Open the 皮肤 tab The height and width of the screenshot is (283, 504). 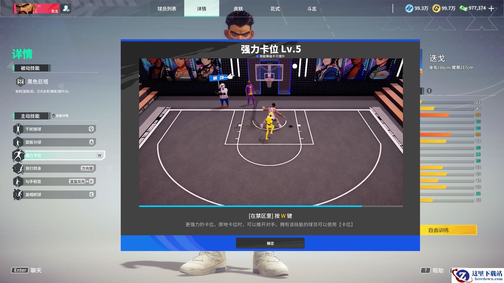point(238,9)
